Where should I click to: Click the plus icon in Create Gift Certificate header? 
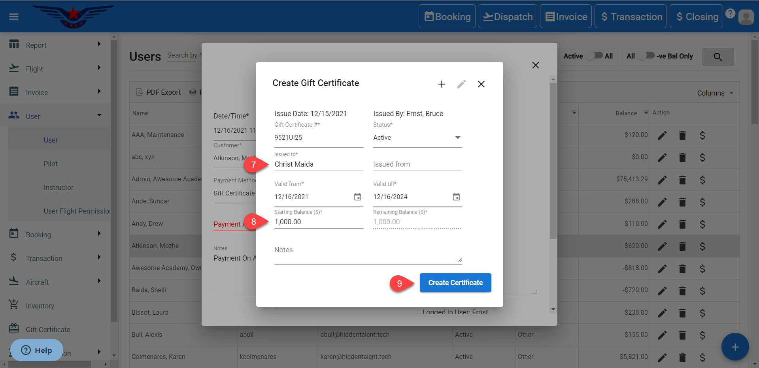coord(442,84)
